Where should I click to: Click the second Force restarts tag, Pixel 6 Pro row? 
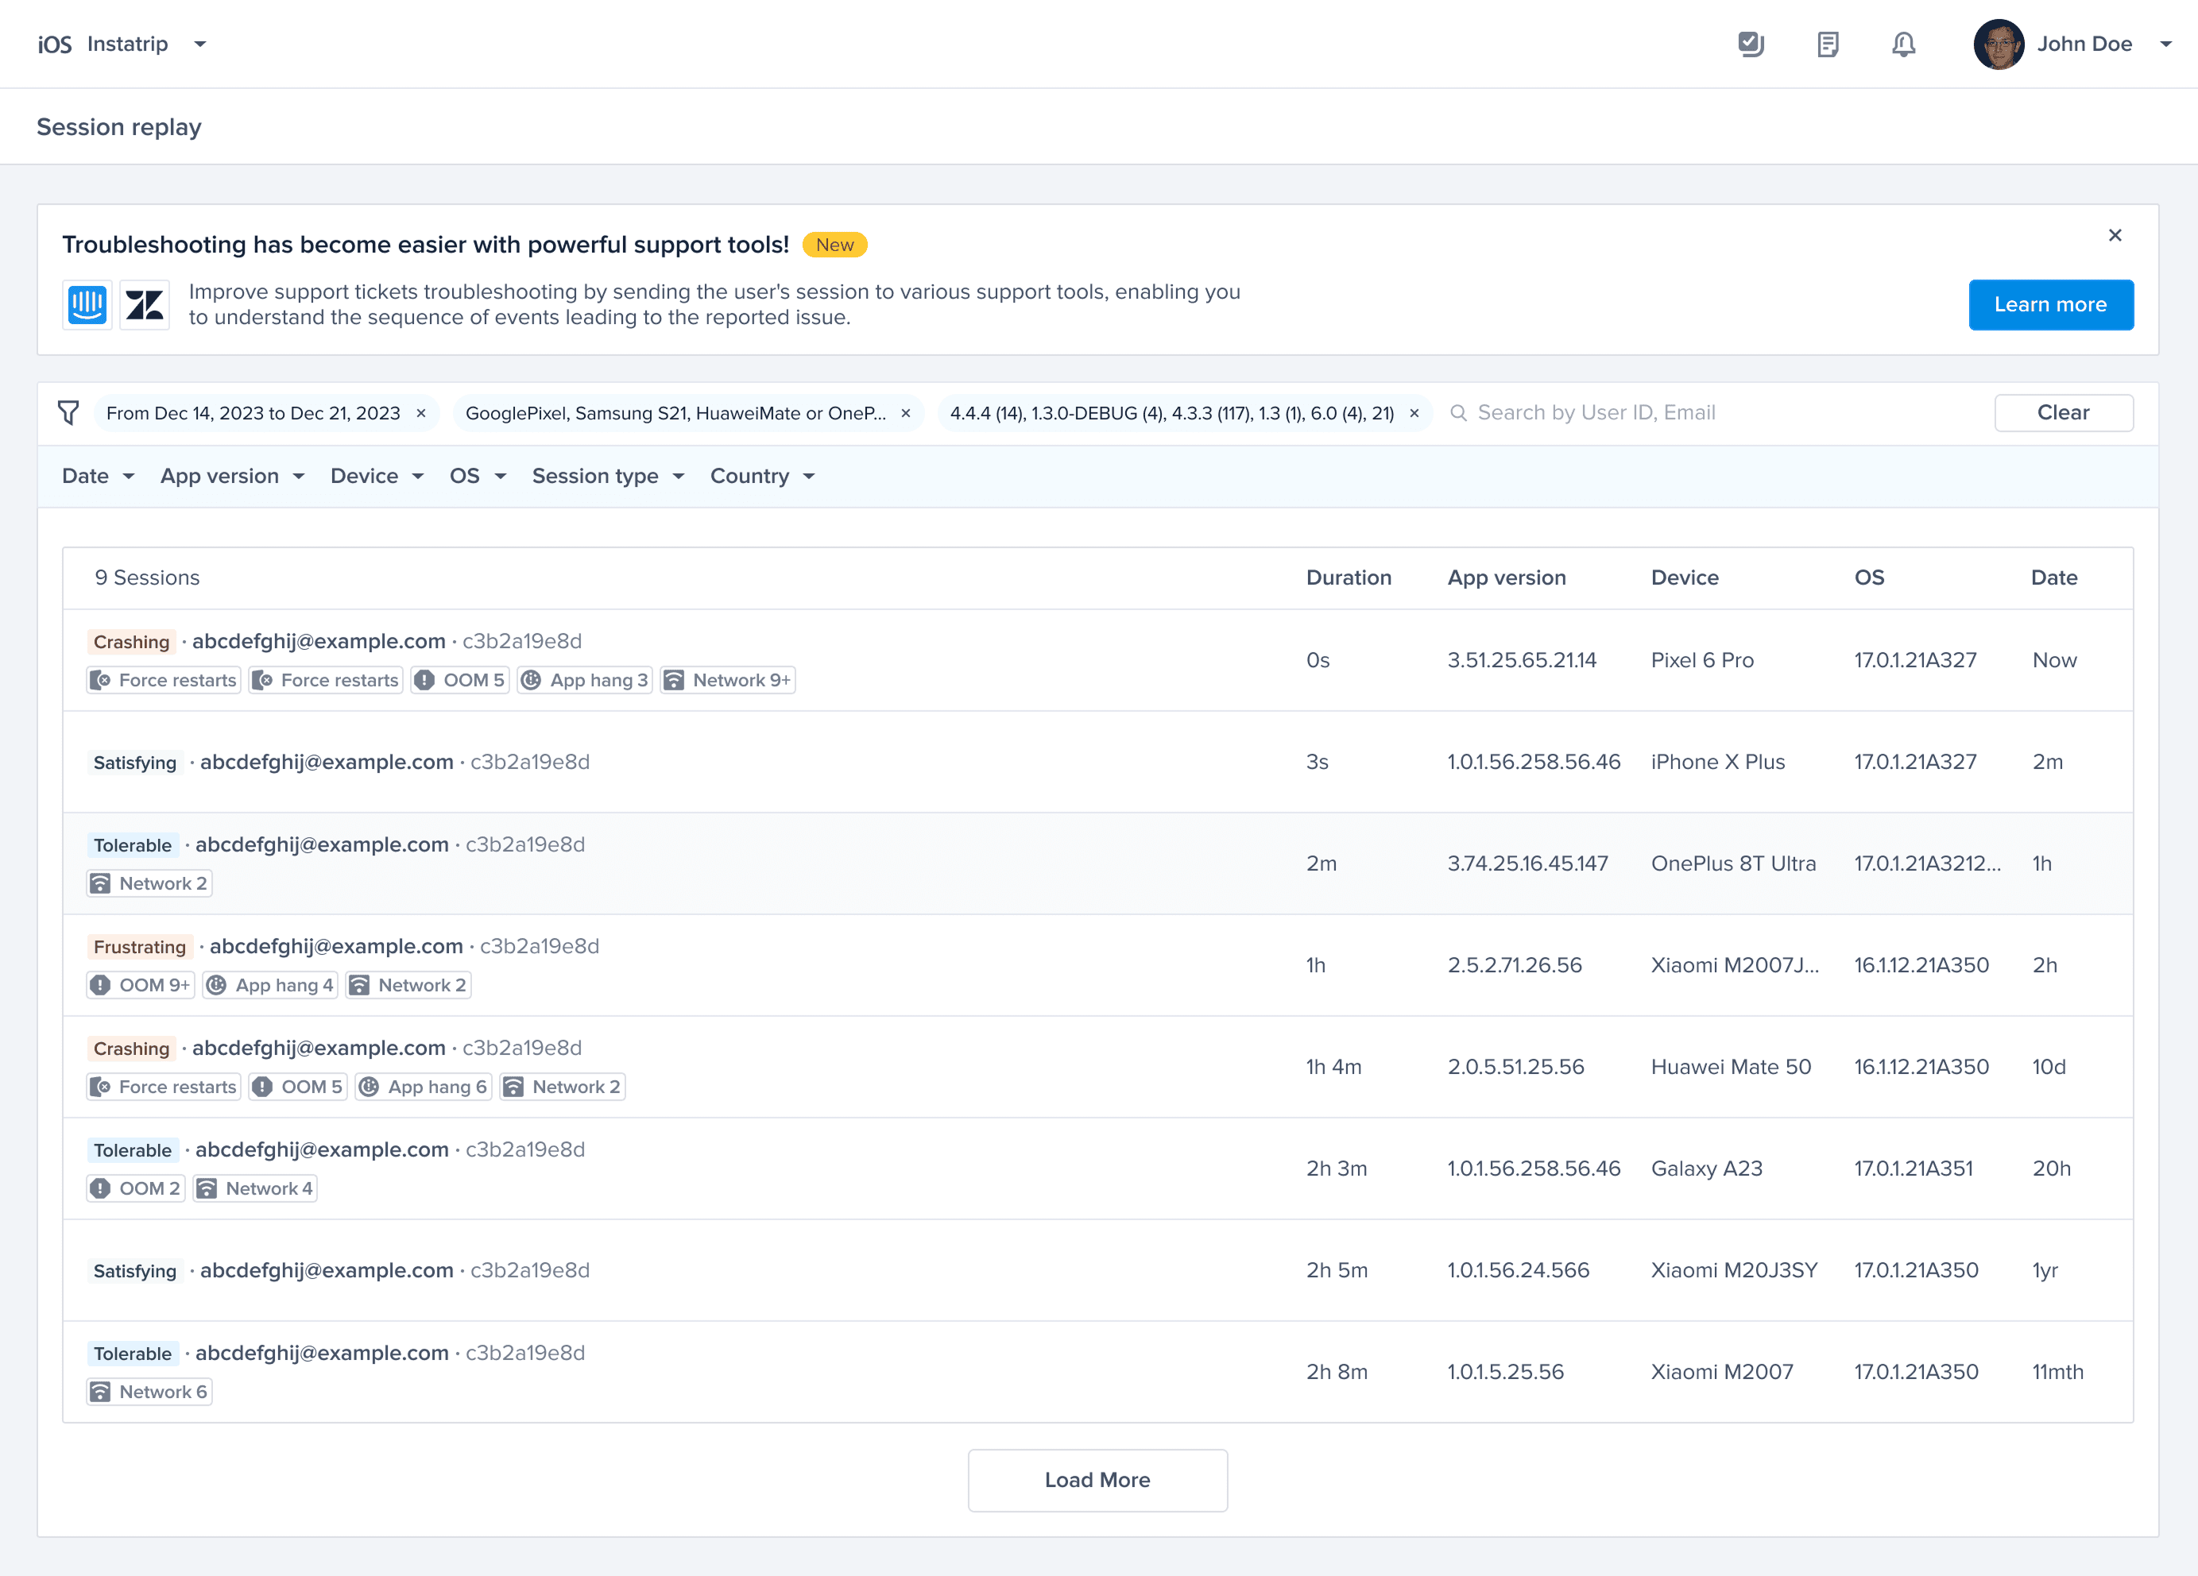(x=326, y=680)
